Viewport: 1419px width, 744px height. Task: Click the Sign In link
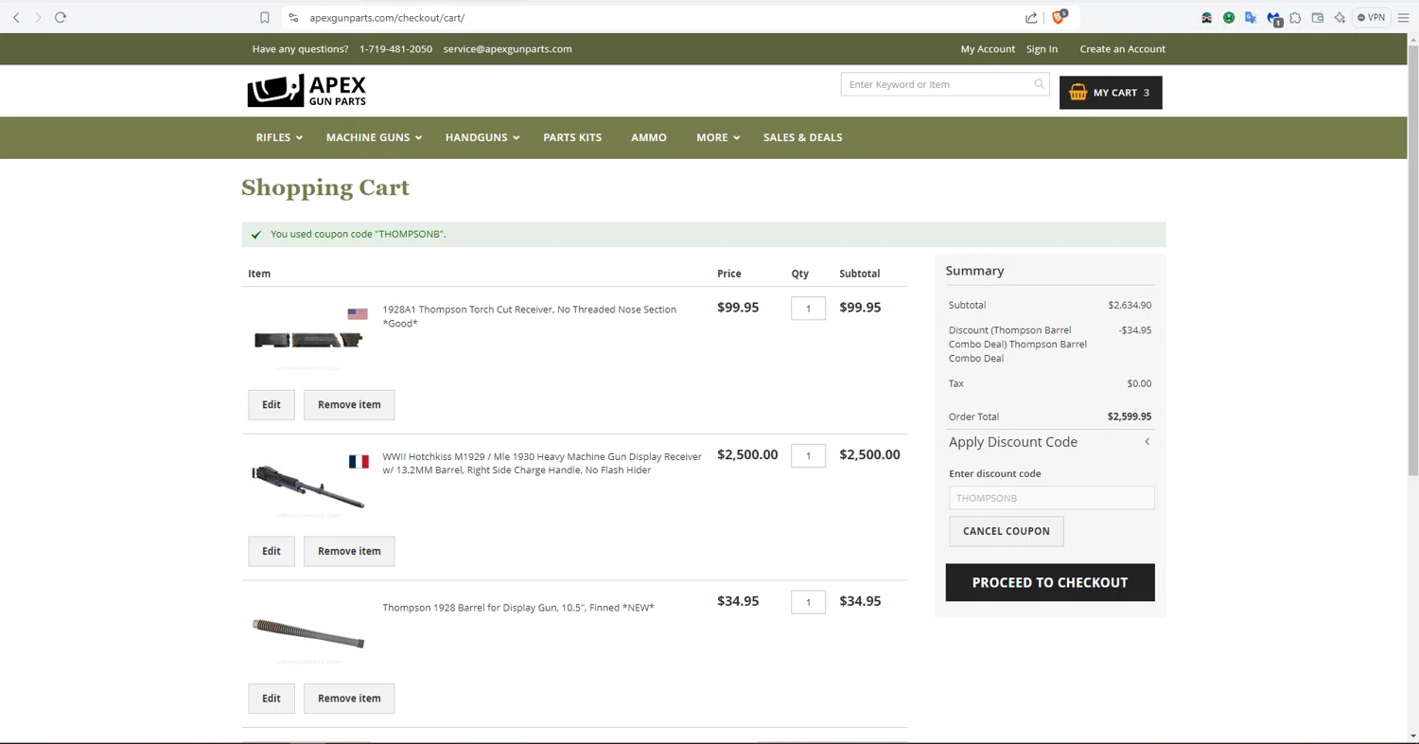pos(1042,49)
